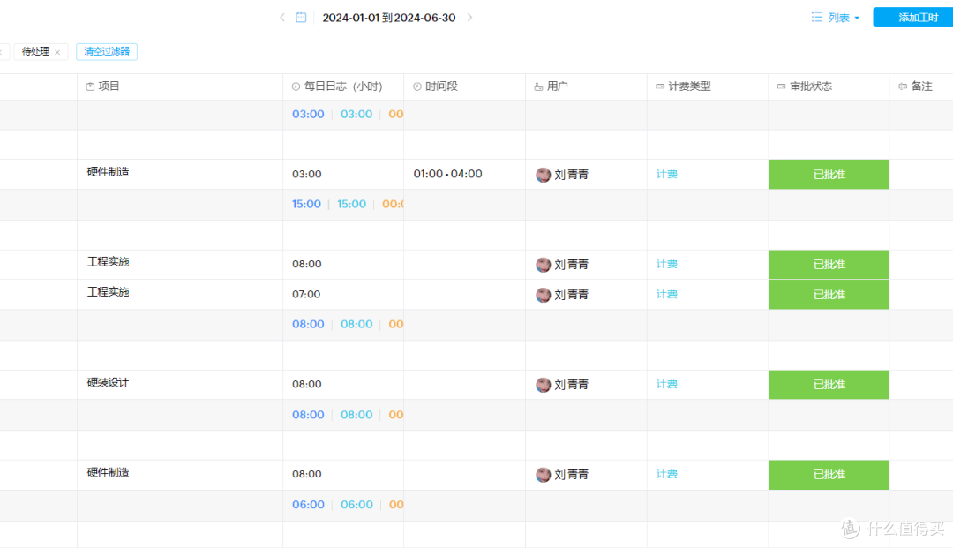Open 刘青青's avatar in the 工程实施 07:00 row
This screenshot has width=953, height=548.
pyautogui.click(x=544, y=295)
